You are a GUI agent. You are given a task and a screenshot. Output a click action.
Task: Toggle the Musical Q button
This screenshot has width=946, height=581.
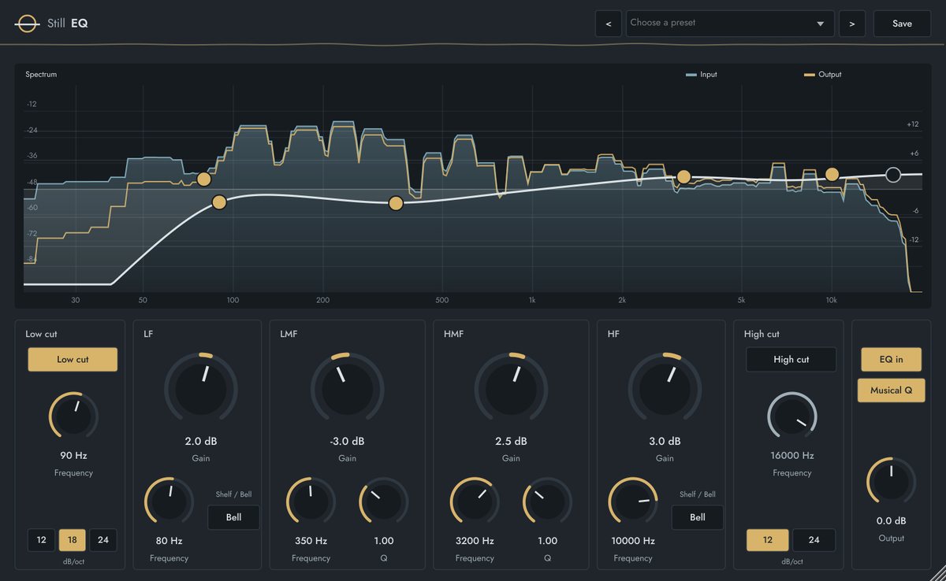(892, 390)
